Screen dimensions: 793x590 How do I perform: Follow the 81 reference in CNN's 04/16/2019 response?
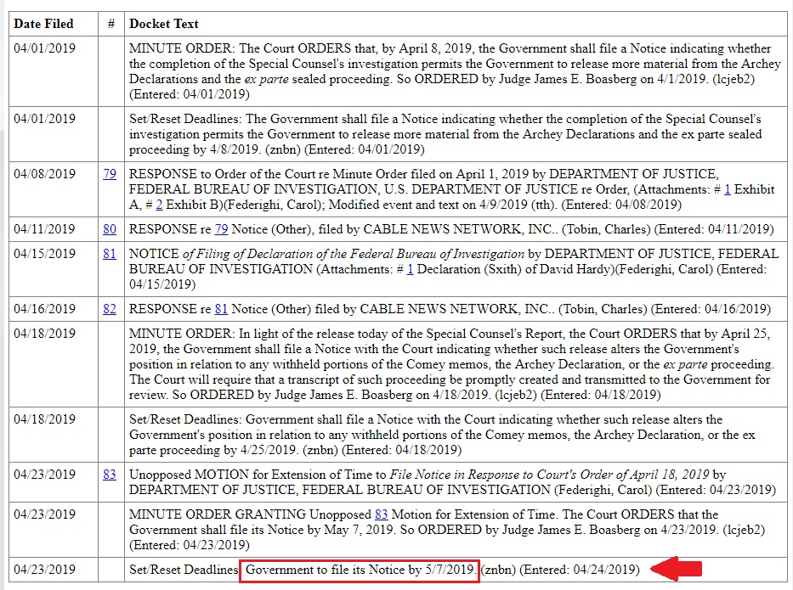click(222, 309)
